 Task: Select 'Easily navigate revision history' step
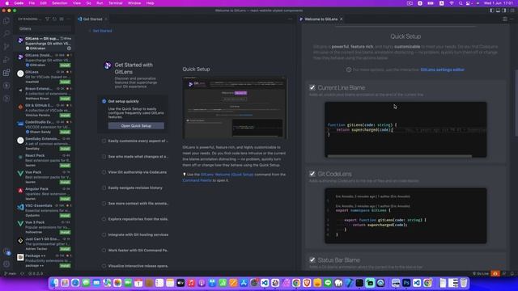135,188
